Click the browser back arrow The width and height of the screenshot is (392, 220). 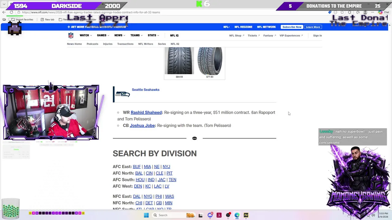click(x=4, y=12)
